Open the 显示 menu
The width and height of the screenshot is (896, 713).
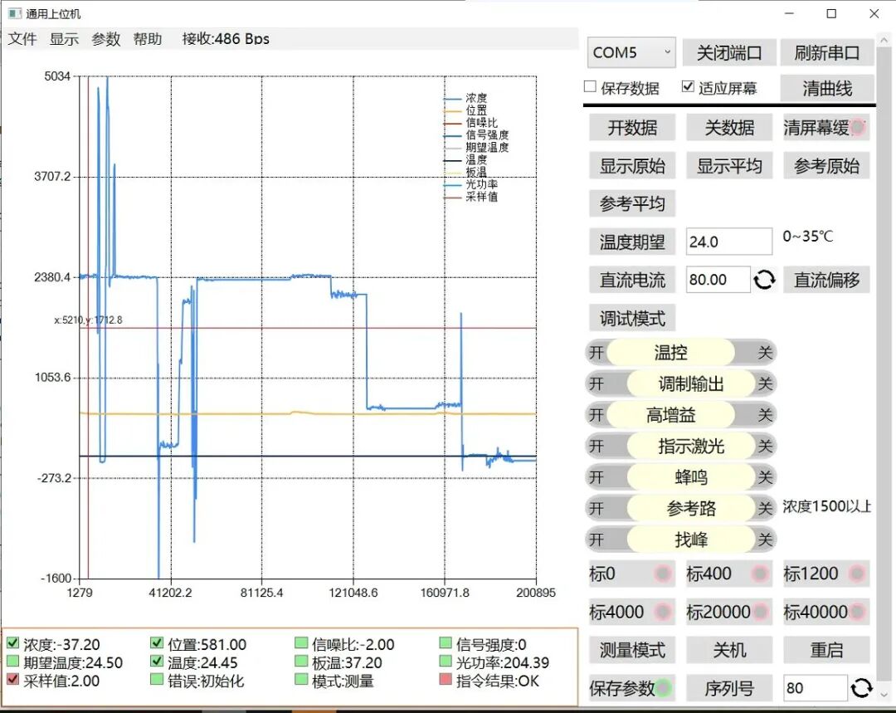click(64, 39)
